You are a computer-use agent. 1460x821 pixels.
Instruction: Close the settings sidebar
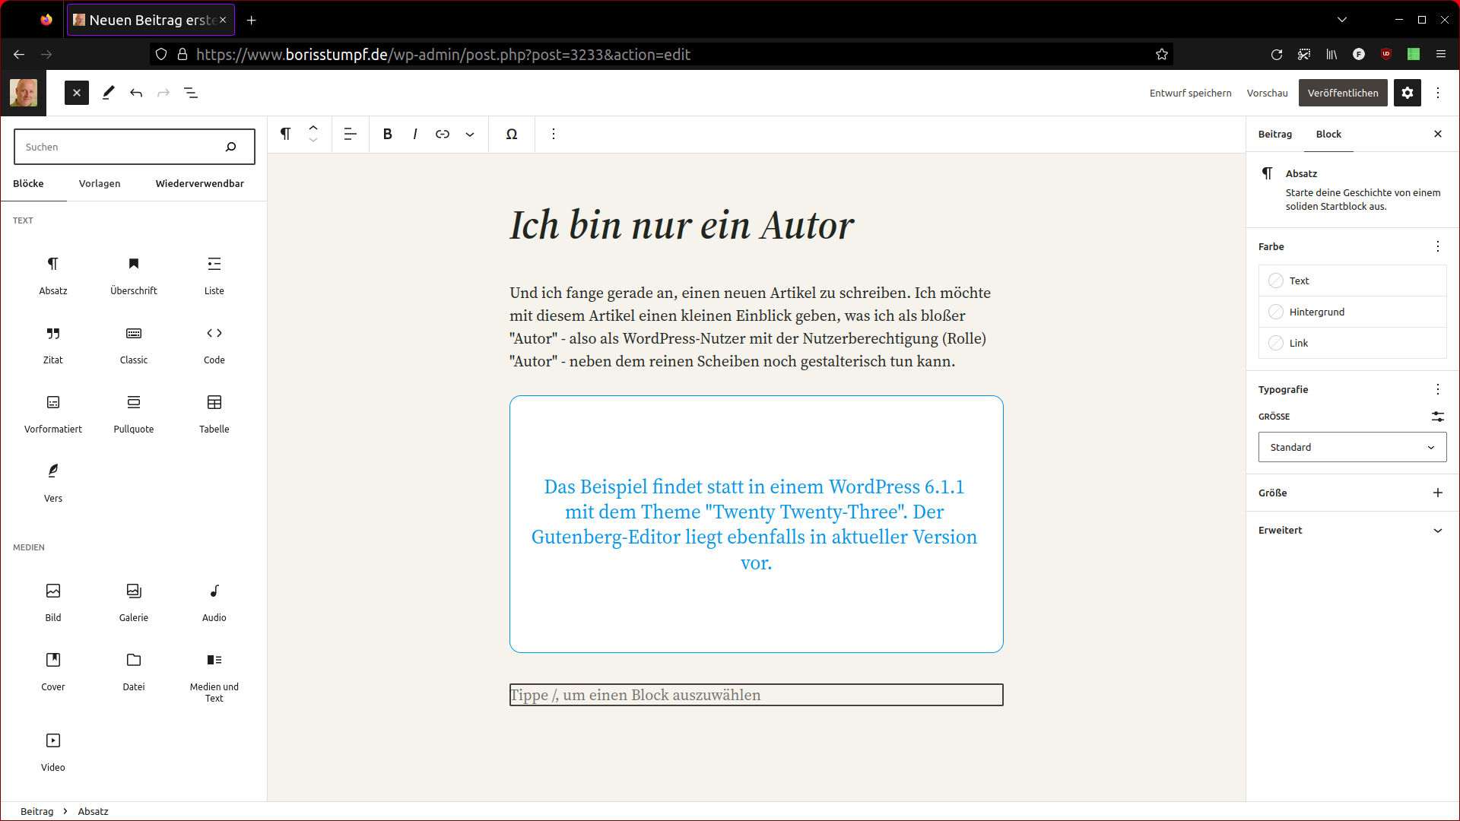coord(1438,134)
